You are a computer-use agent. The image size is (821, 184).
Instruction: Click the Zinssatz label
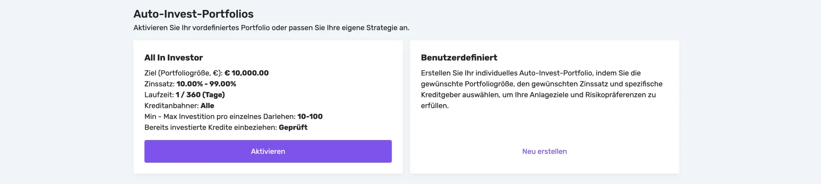(x=159, y=84)
